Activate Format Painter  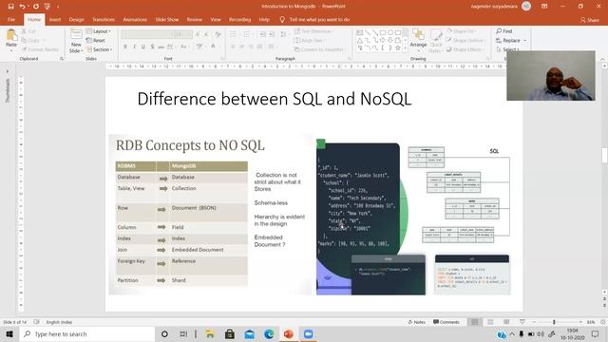(40, 49)
